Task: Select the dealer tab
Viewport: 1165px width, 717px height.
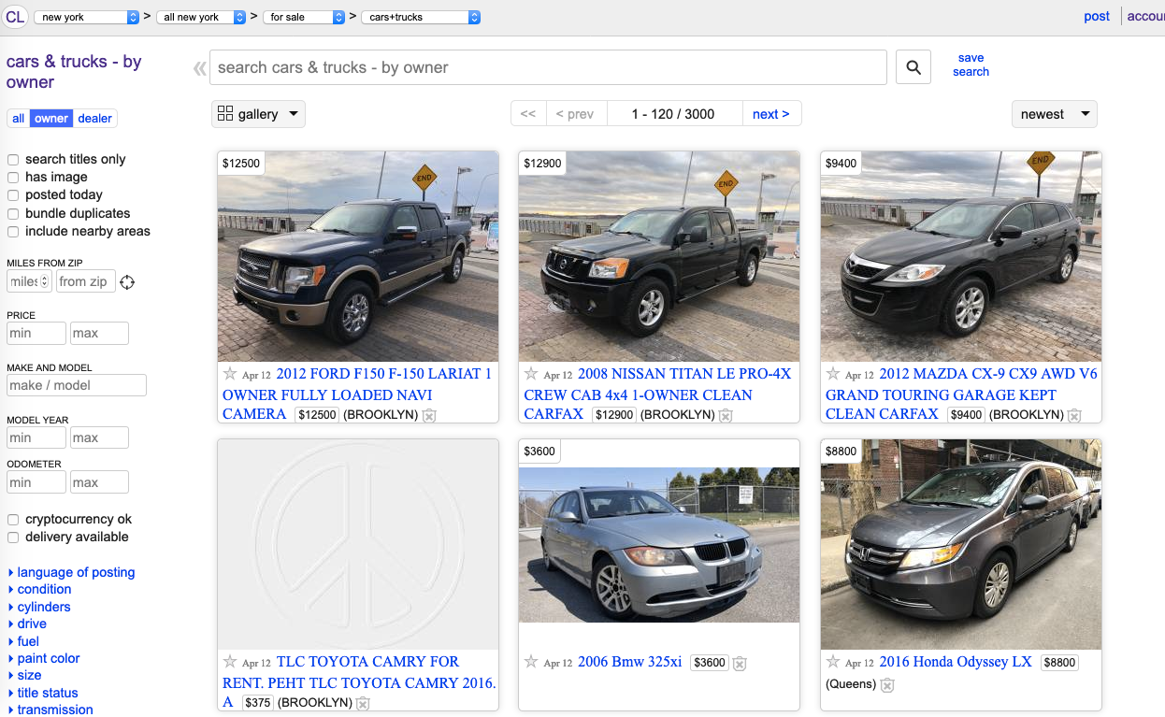Action: (95, 119)
